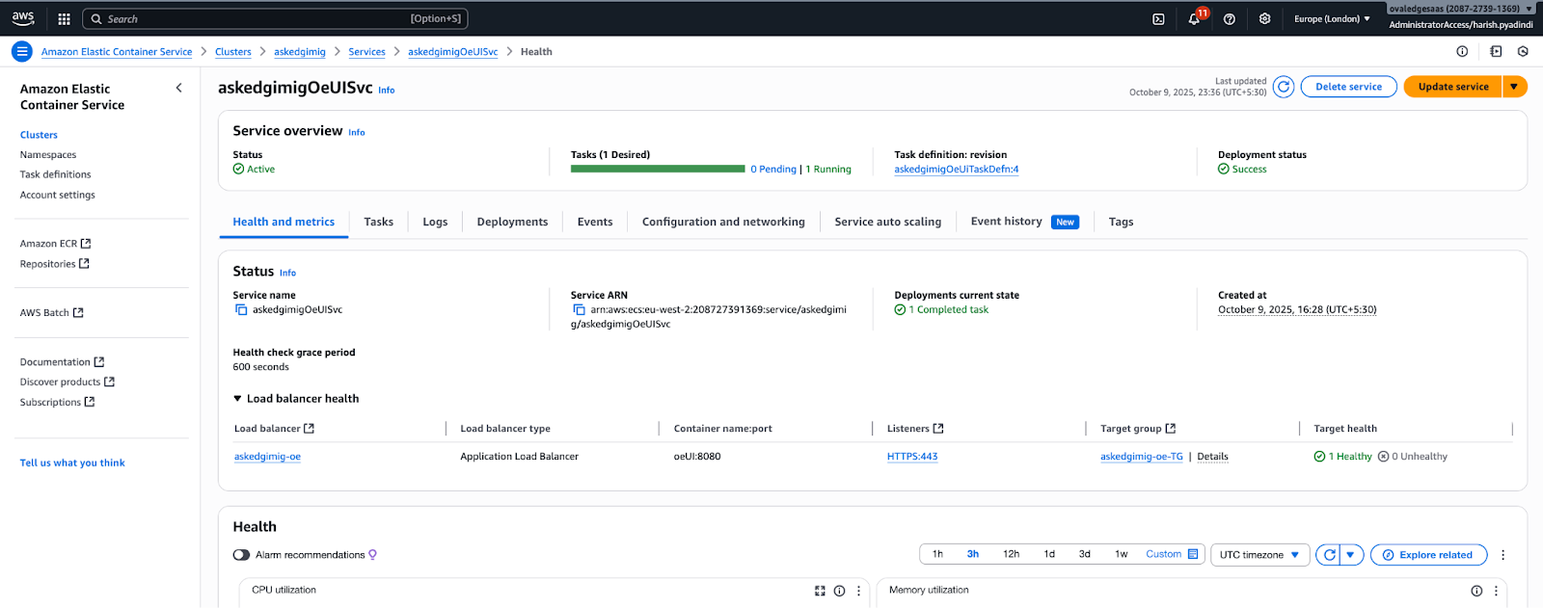
Task: Switch to the Tasks tab
Action: pos(378,222)
